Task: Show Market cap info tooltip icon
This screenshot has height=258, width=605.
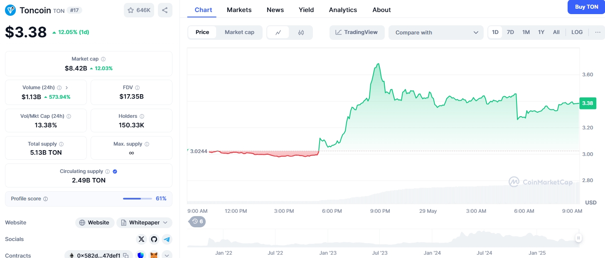Action: coord(103,59)
